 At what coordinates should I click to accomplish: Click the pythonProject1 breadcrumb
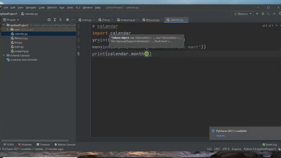(9, 14)
